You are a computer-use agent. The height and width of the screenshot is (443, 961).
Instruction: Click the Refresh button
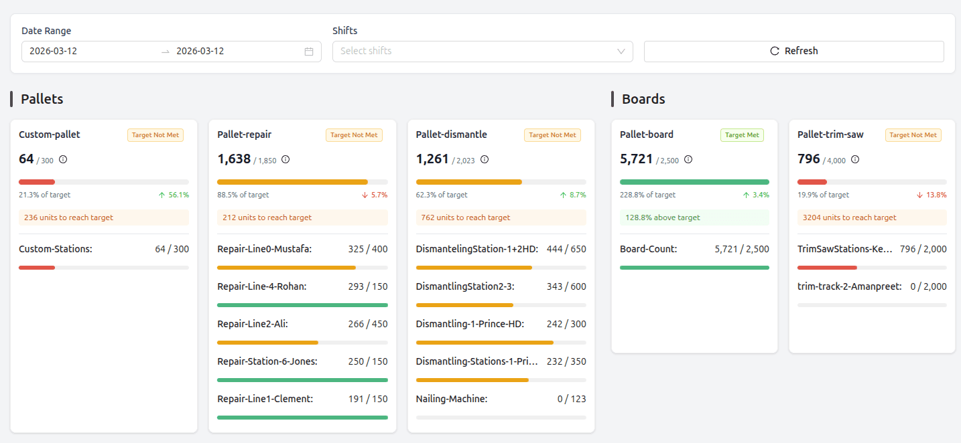pos(793,51)
